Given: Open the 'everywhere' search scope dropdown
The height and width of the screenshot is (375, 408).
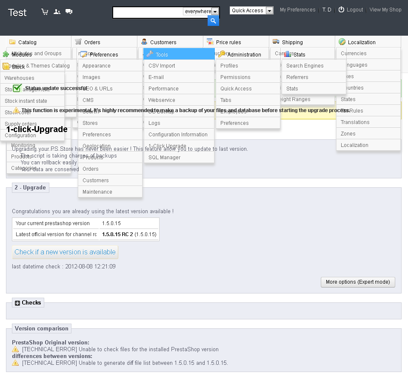Looking at the screenshot, I should pyautogui.click(x=200, y=11).
